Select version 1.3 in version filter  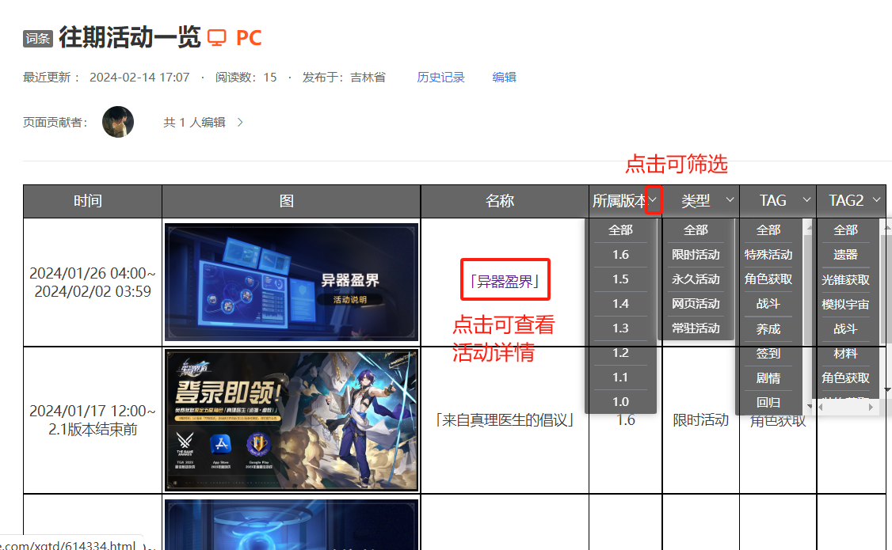coord(620,328)
